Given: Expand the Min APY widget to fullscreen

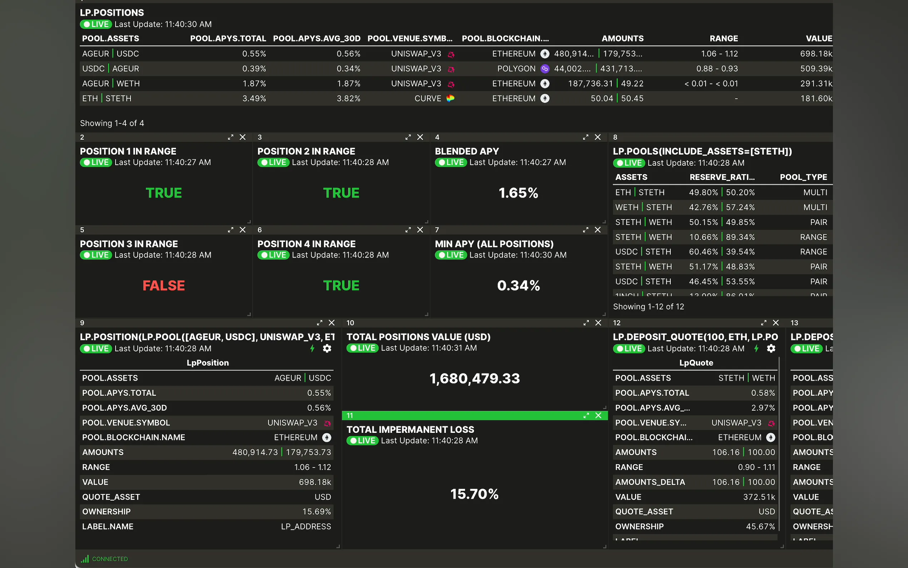Looking at the screenshot, I should [586, 230].
